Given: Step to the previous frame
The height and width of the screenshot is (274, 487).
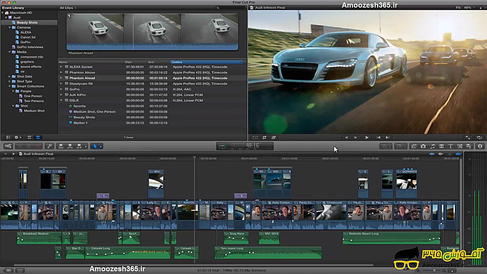Looking at the screenshot, I should (x=346, y=137).
